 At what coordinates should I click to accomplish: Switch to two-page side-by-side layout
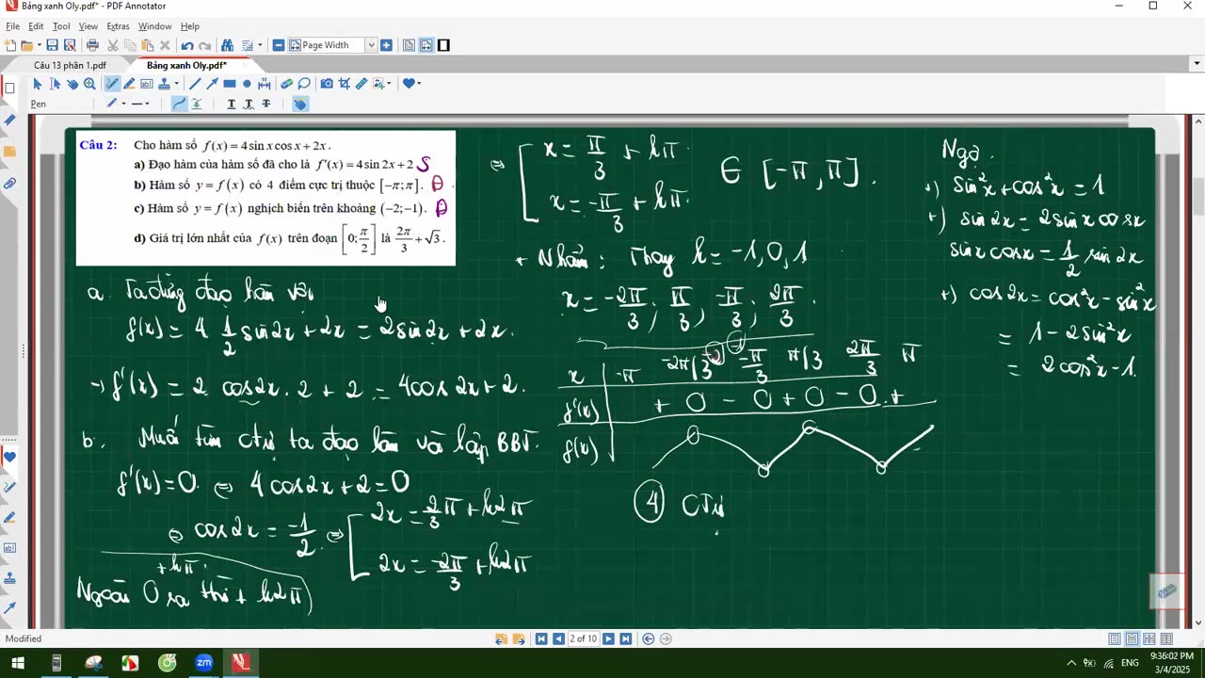coord(1166,638)
